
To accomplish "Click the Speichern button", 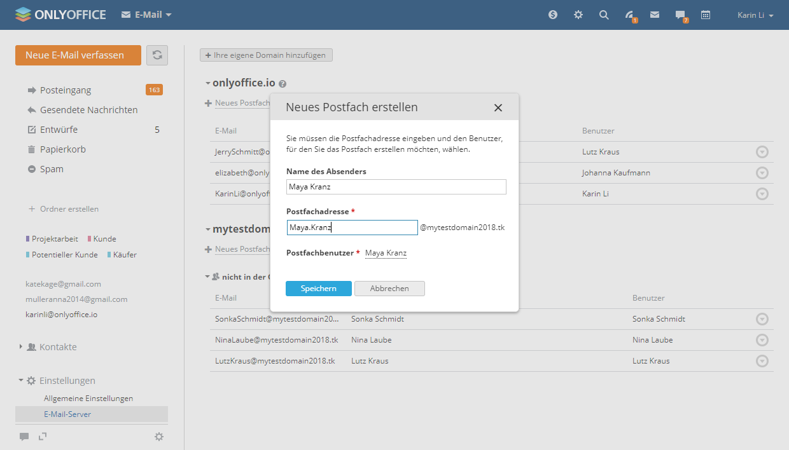I will (x=318, y=289).
